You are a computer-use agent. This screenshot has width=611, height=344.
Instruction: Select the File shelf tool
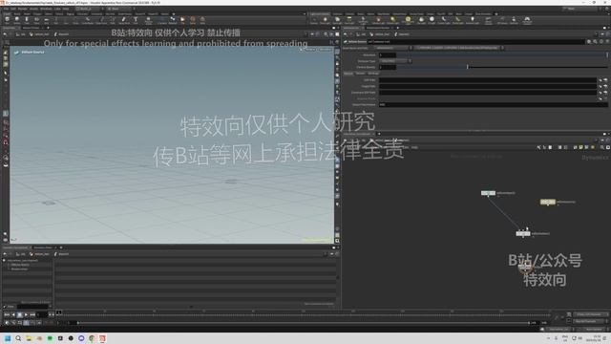point(182,19)
